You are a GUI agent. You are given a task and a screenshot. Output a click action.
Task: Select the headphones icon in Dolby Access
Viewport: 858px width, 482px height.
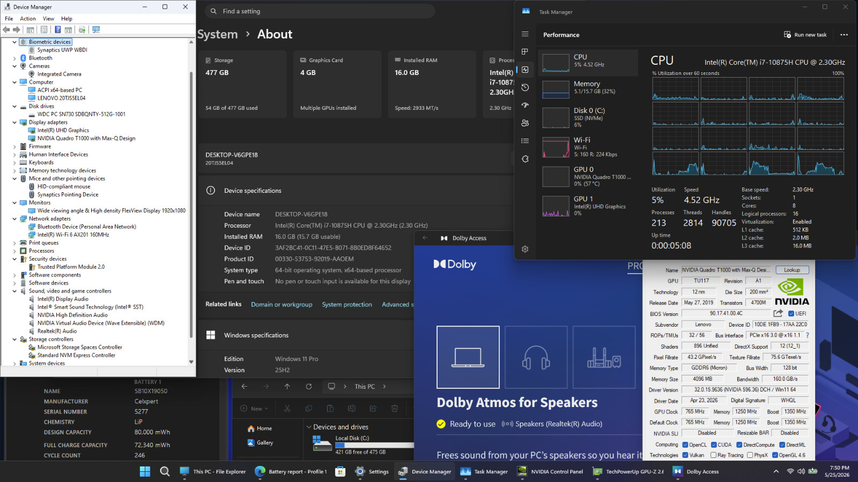[x=536, y=357]
